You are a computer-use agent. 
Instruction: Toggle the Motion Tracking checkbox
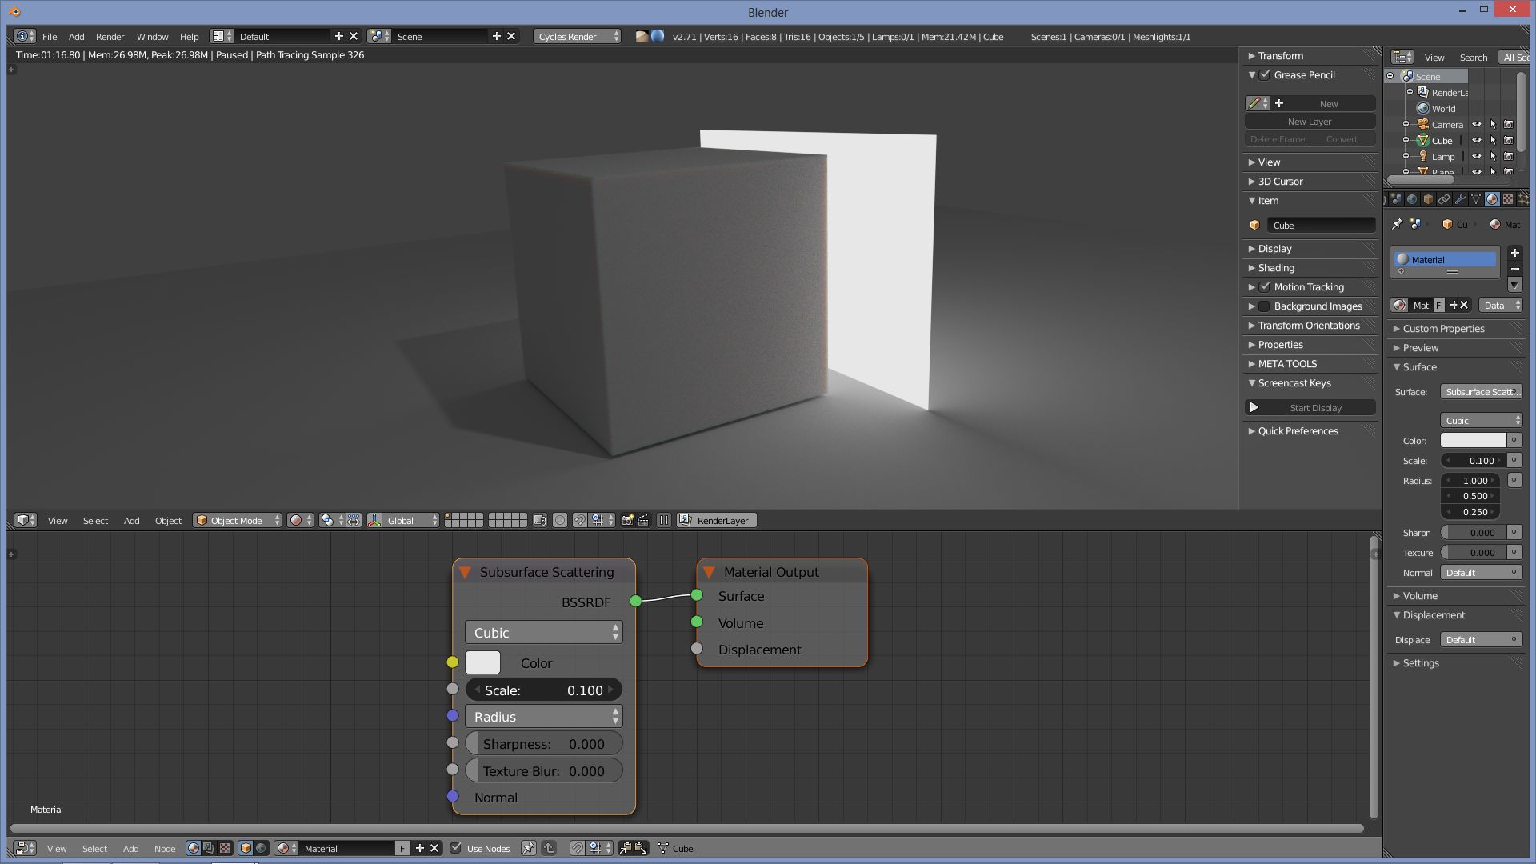(1265, 286)
